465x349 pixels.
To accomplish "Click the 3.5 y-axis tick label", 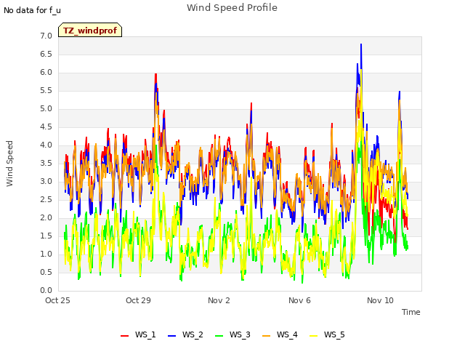I will pyautogui.click(x=46, y=163).
